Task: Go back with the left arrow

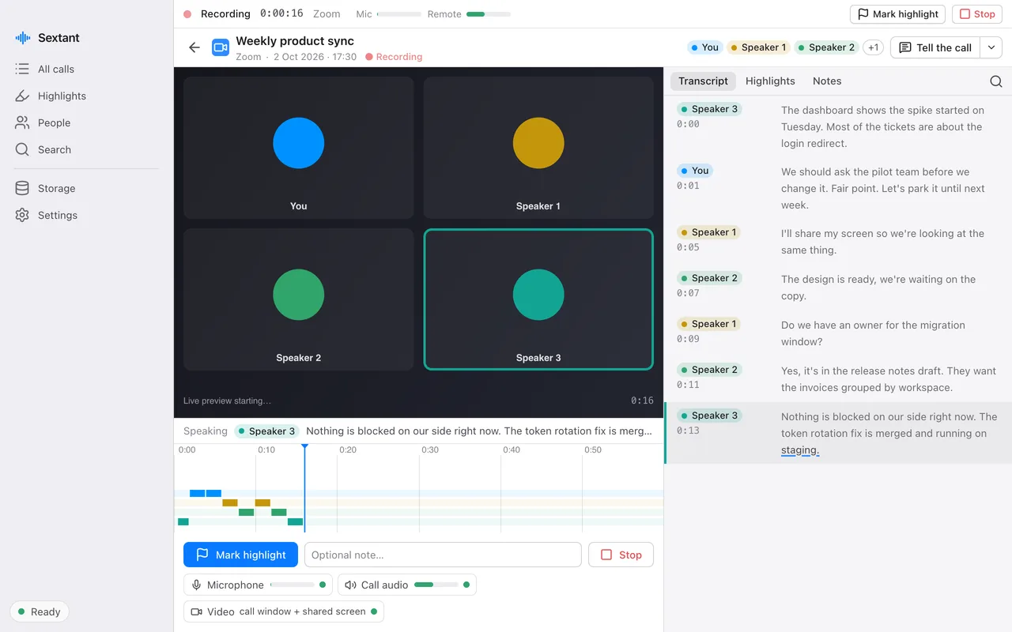Action: point(194,47)
